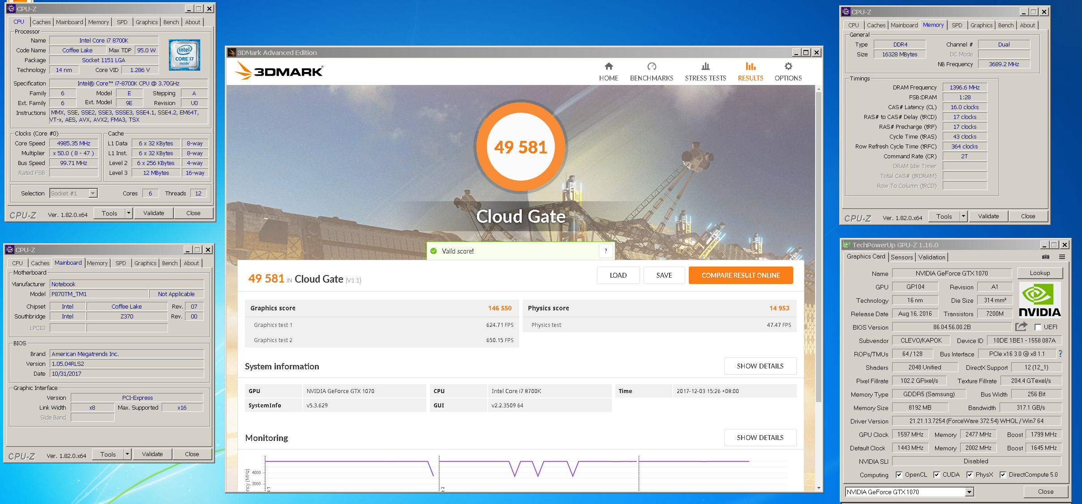1082x504 pixels.
Task: Click Tools button in Memory window
Action: tap(944, 216)
